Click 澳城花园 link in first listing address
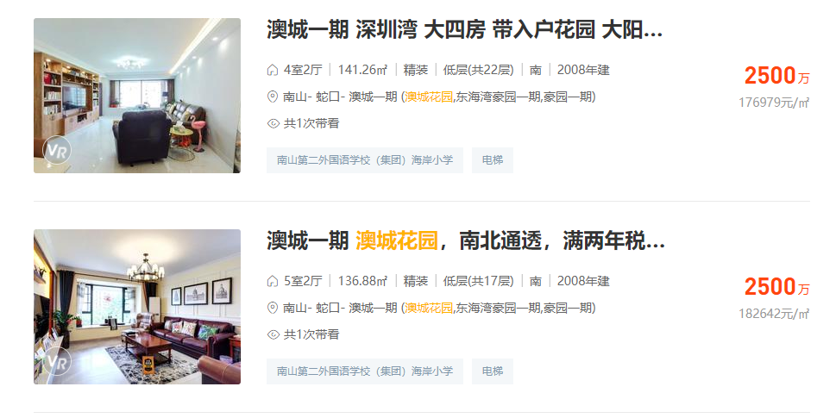 pyautogui.click(x=429, y=97)
